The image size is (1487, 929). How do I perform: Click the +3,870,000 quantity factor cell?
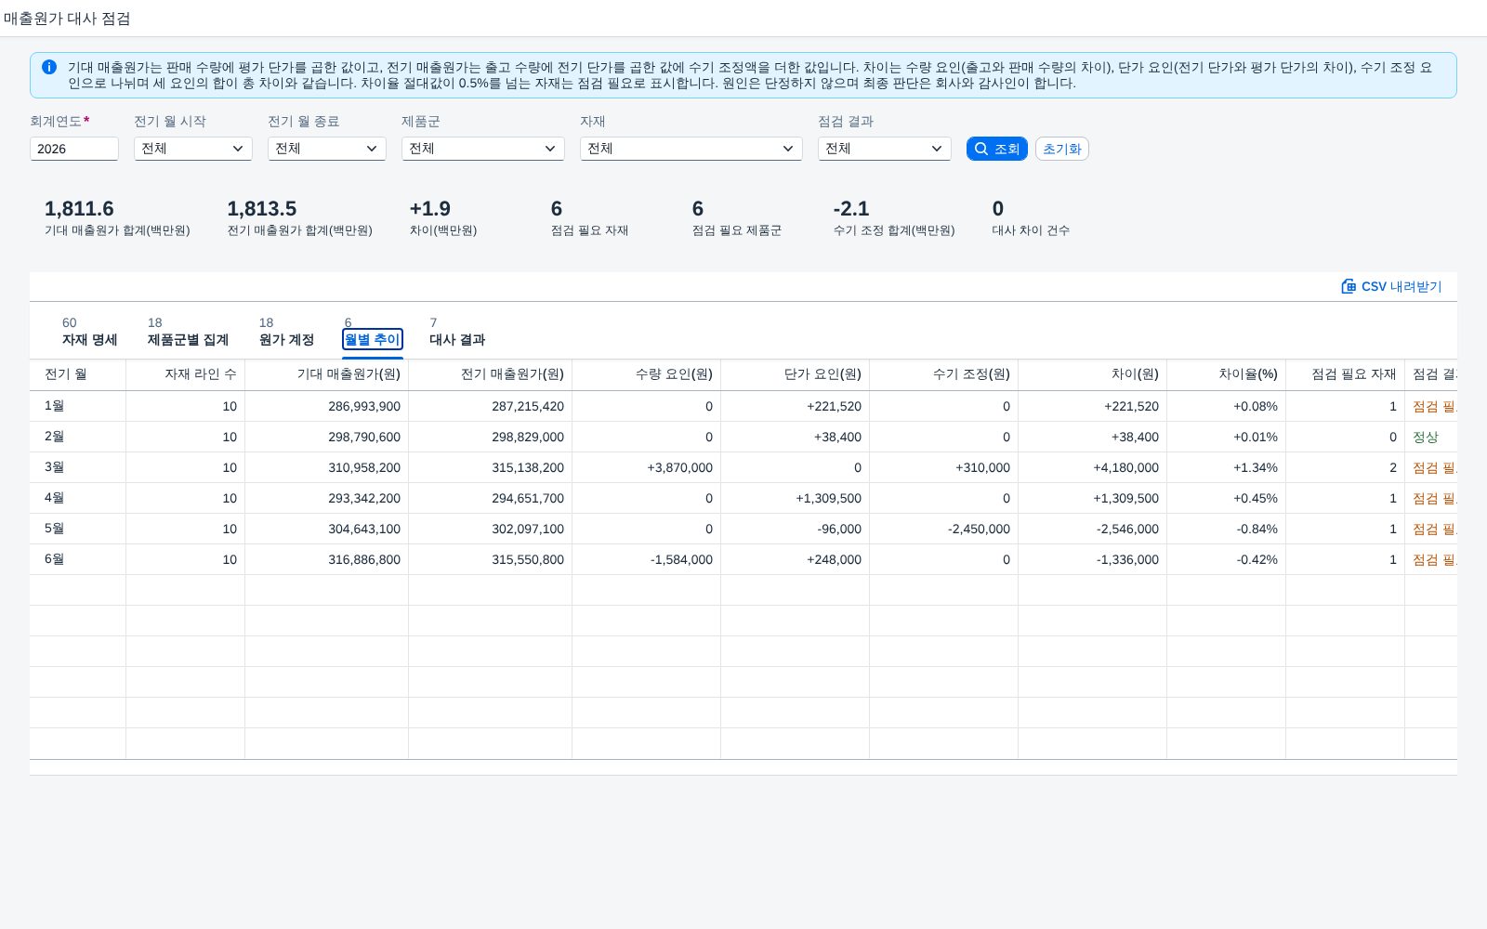(x=647, y=467)
